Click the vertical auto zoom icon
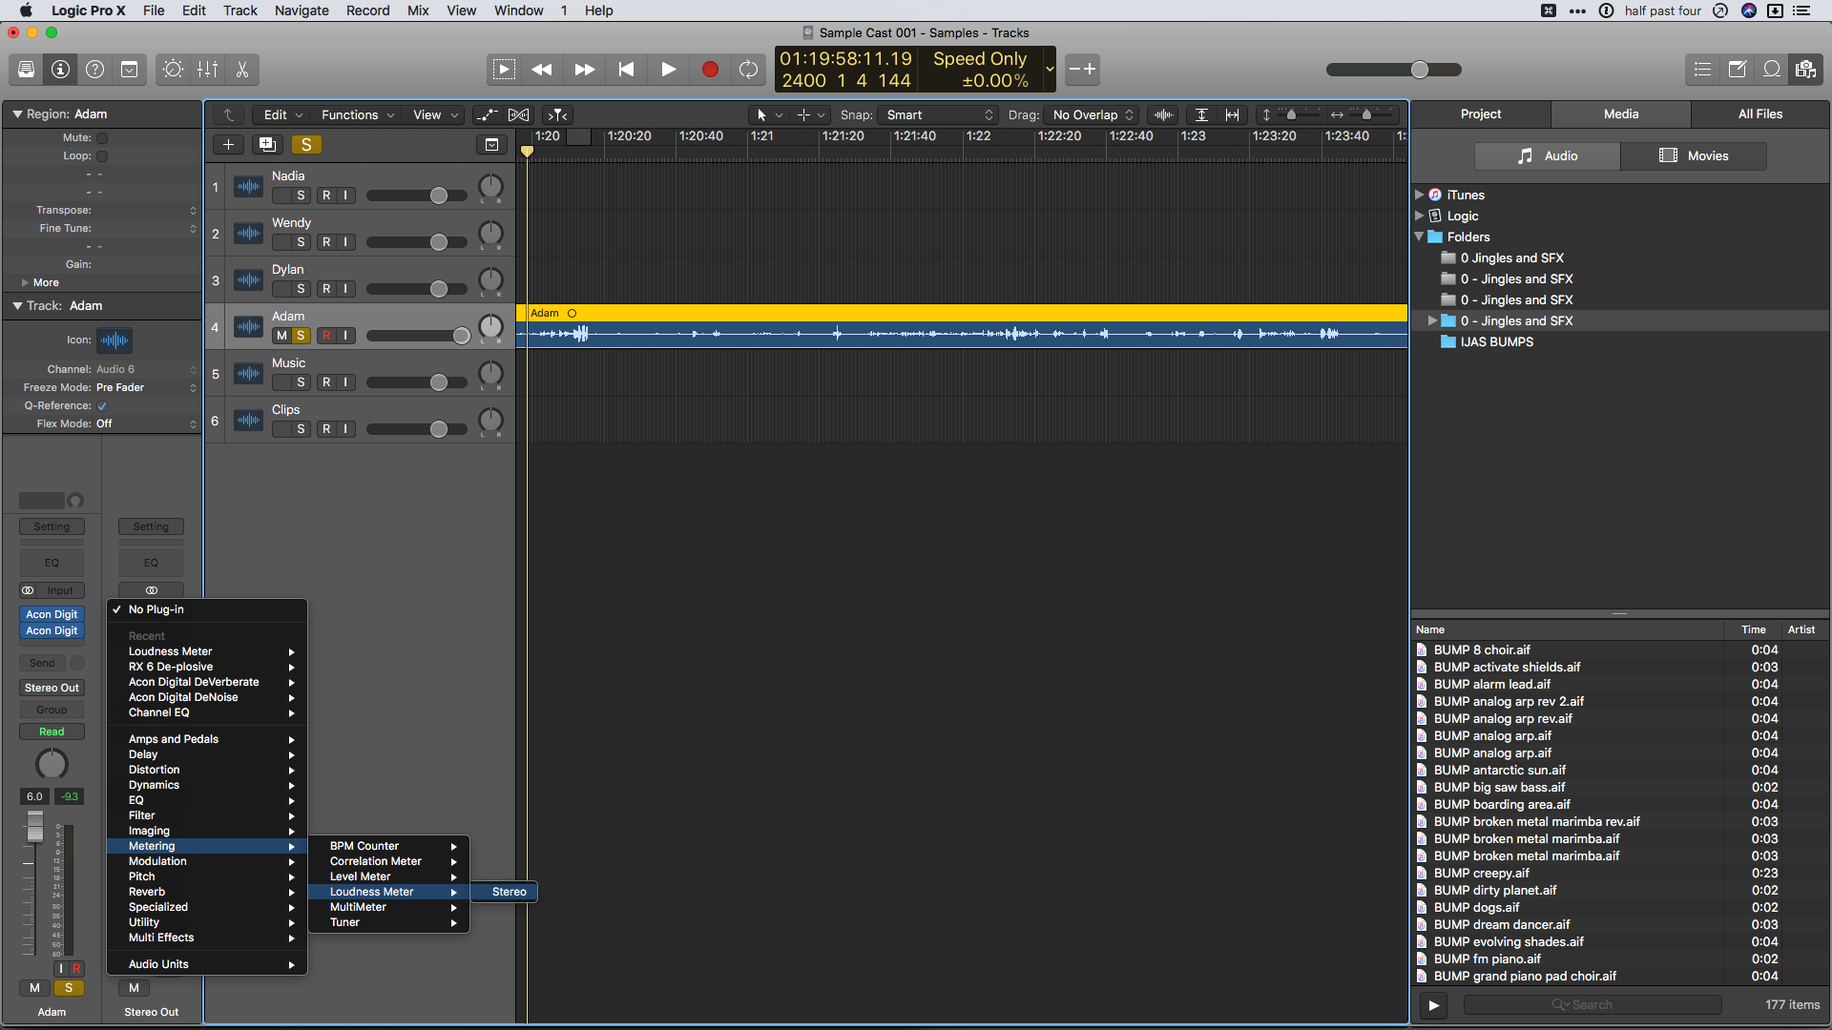This screenshot has height=1030, width=1832. coord(1201,115)
